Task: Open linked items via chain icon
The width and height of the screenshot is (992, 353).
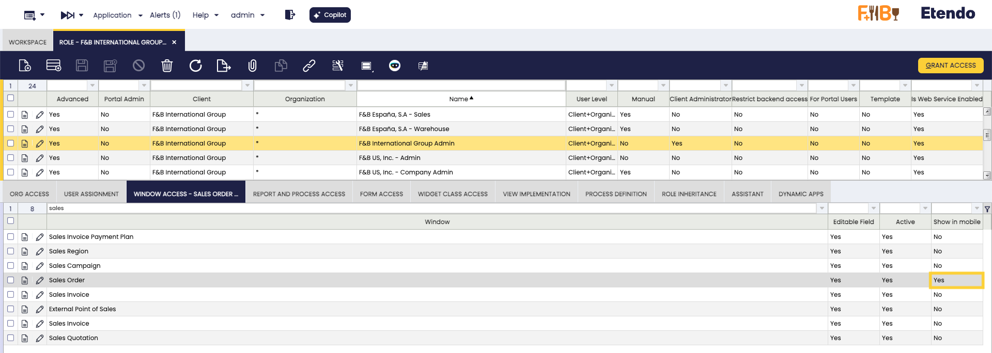Action: tap(309, 66)
